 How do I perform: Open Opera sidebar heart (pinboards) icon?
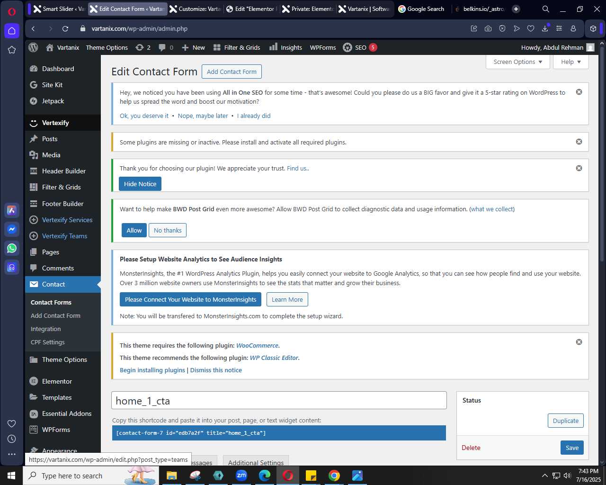pos(12,423)
